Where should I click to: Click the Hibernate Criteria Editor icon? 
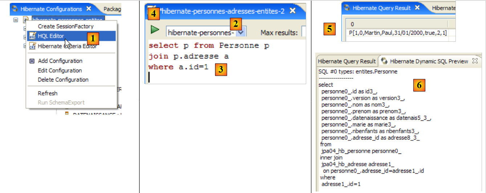tap(32, 46)
